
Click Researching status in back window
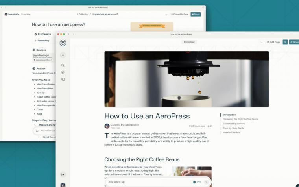42,41
